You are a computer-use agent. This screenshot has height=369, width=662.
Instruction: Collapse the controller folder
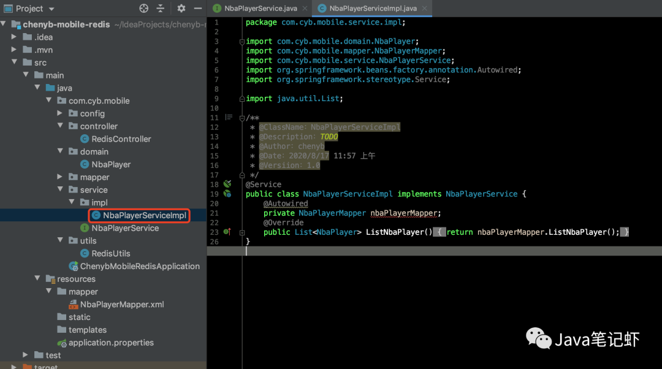(60, 126)
